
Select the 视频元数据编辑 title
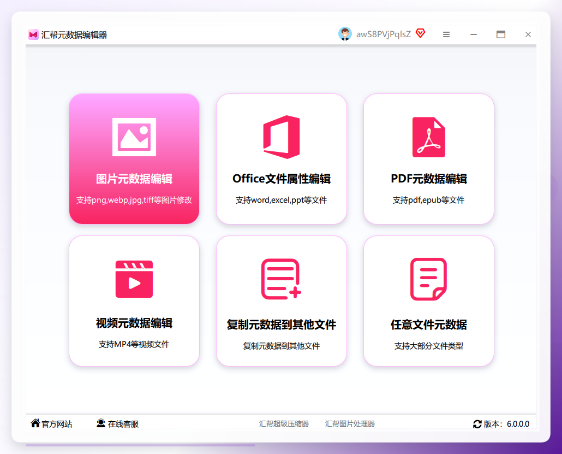(134, 323)
